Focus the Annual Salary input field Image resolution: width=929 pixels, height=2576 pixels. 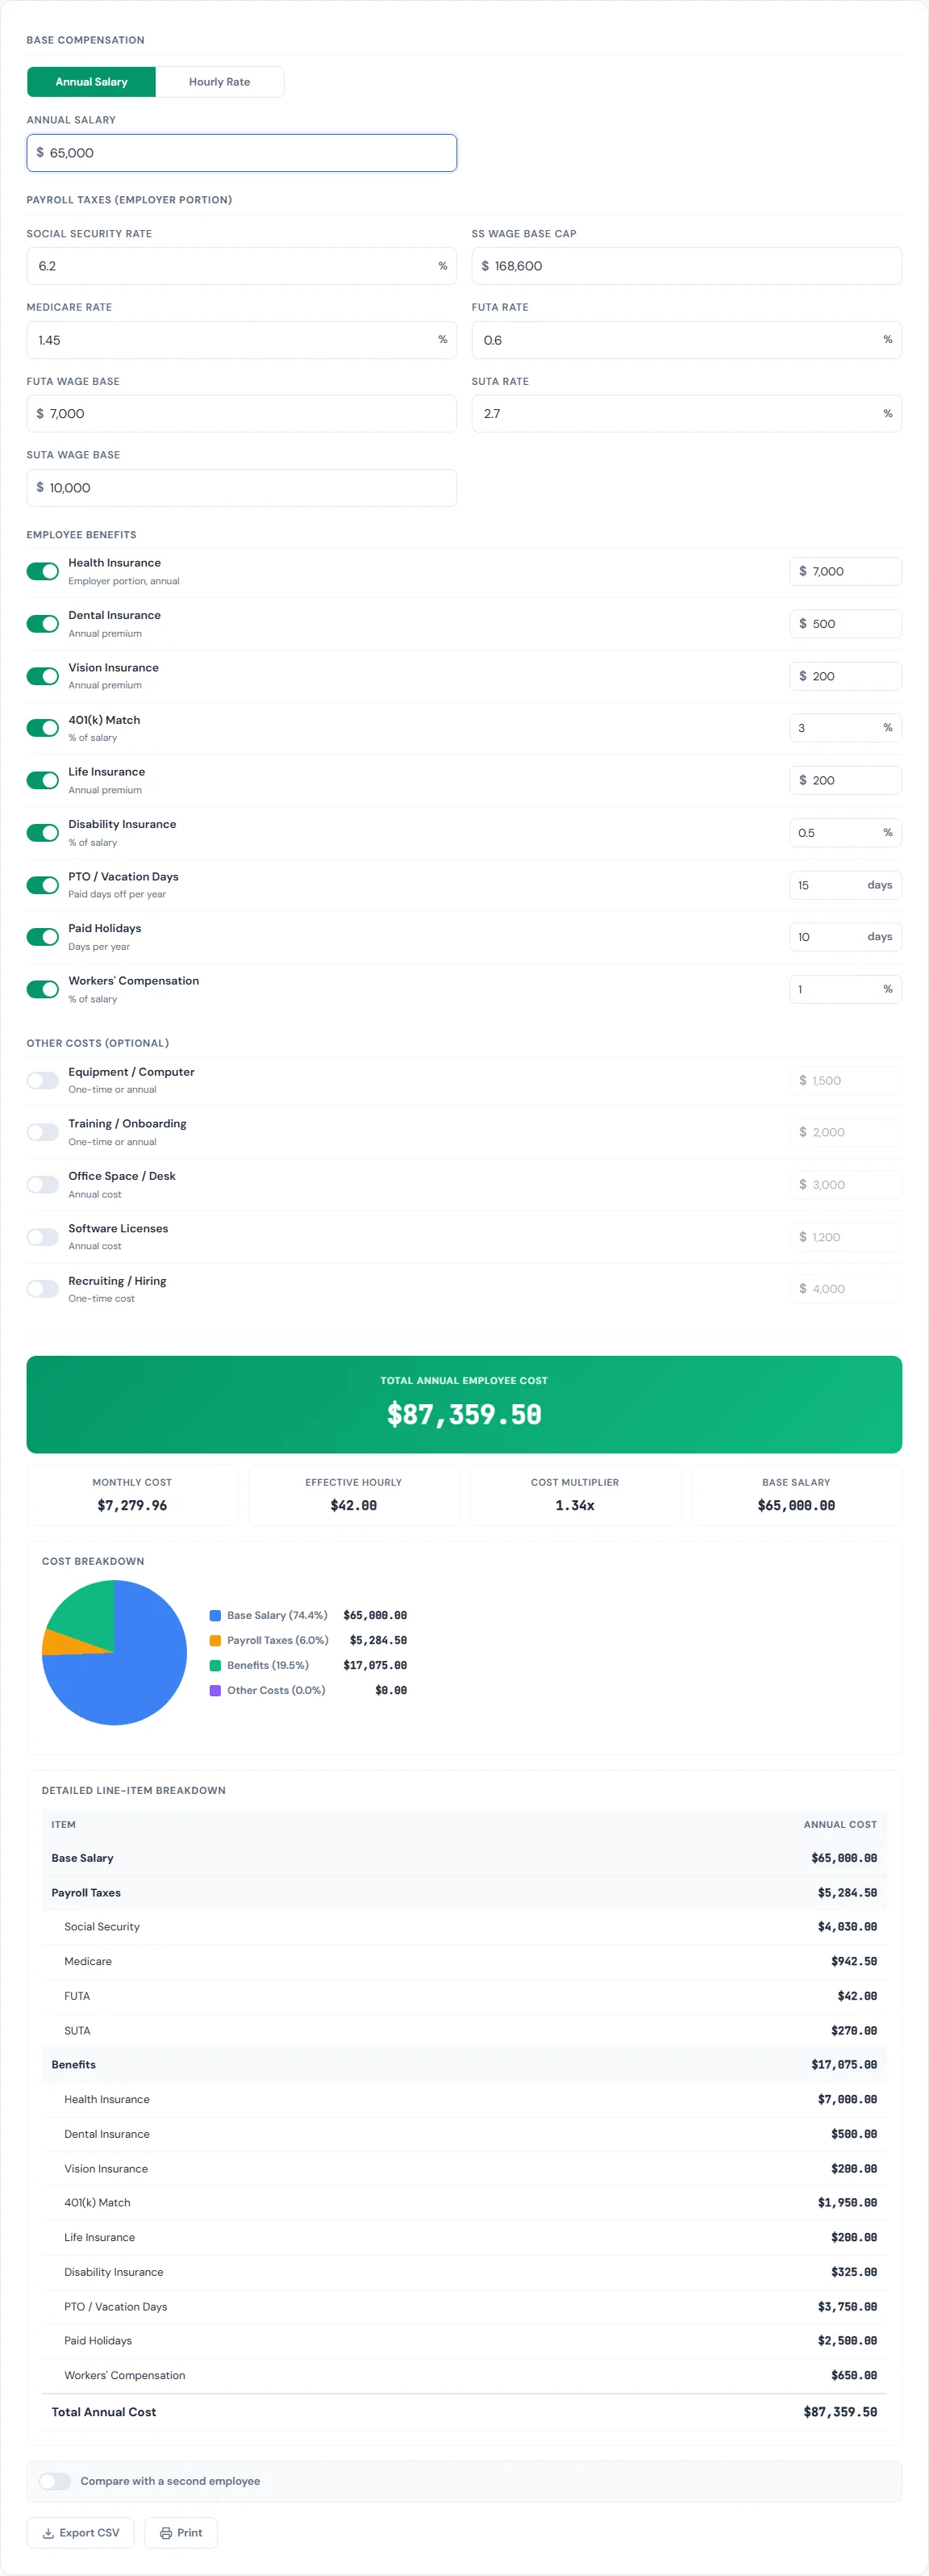click(242, 153)
